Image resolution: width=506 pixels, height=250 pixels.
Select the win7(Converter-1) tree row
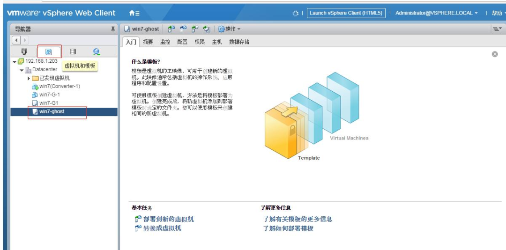(x=64, y=87)
